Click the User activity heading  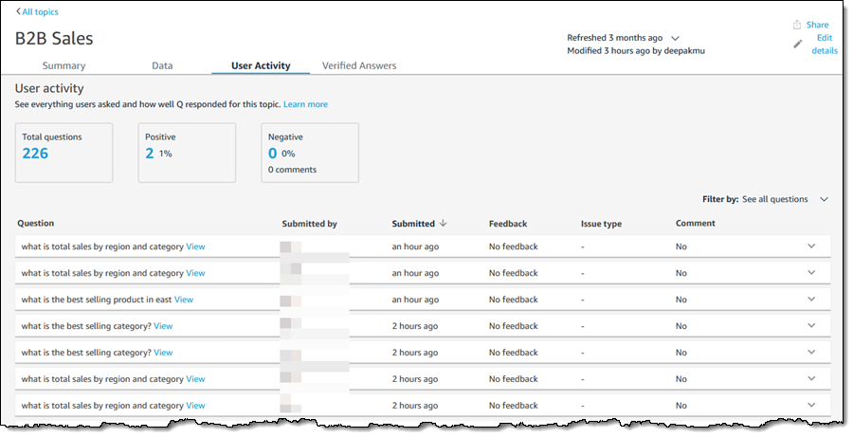[x=49, y=88]
